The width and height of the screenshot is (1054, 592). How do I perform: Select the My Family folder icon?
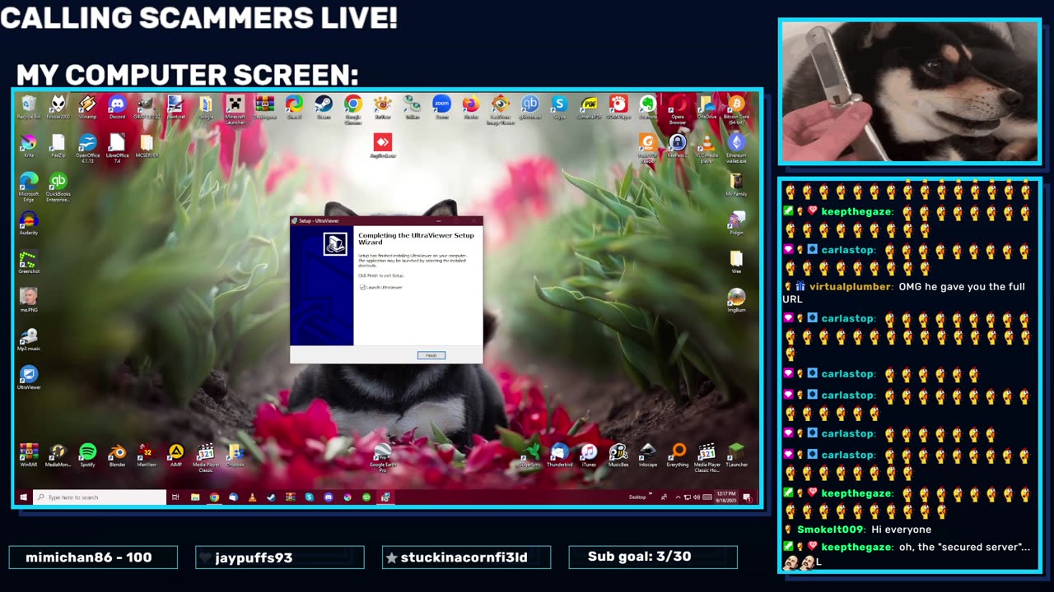(736, 186)
